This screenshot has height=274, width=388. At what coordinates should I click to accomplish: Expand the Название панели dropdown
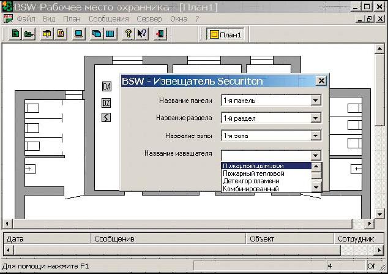pyautogui.click(x=315, y=101)
